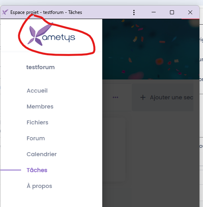Click the butterfly app icon in title bar
Screen dimensions: 203x207
tap(5, 12)
